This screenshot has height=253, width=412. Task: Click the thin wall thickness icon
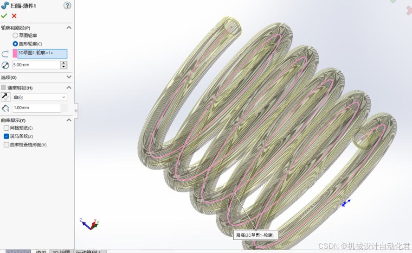click(x=6, y=108)
